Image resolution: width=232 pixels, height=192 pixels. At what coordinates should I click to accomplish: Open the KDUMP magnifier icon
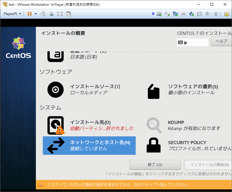[154, 125]
